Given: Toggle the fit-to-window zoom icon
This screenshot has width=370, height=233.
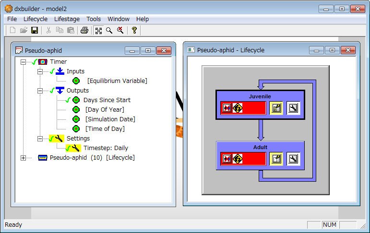Looking at the screenshot, I should (98, 30).
